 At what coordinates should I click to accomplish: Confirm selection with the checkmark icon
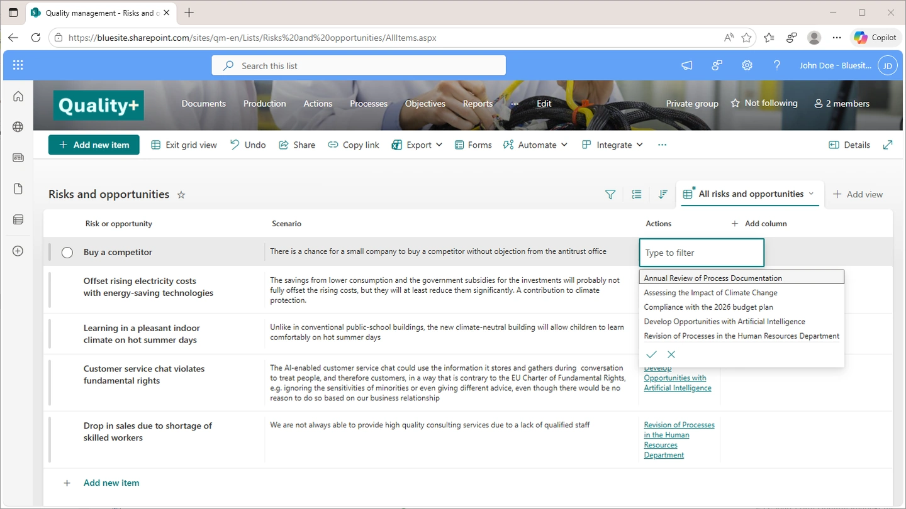(651, 354)
